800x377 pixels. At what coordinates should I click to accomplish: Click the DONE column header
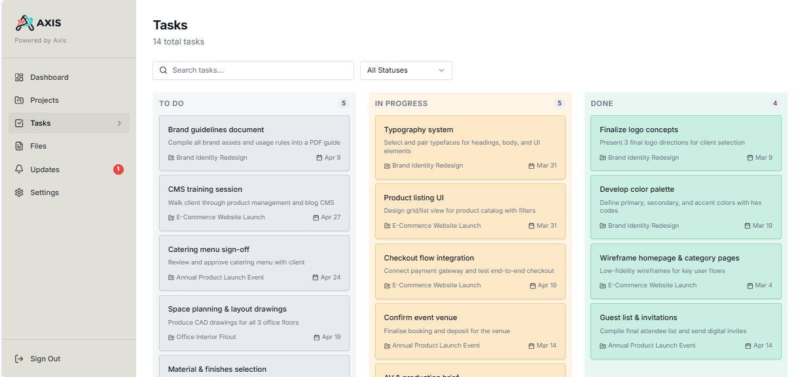pos(602,103)
